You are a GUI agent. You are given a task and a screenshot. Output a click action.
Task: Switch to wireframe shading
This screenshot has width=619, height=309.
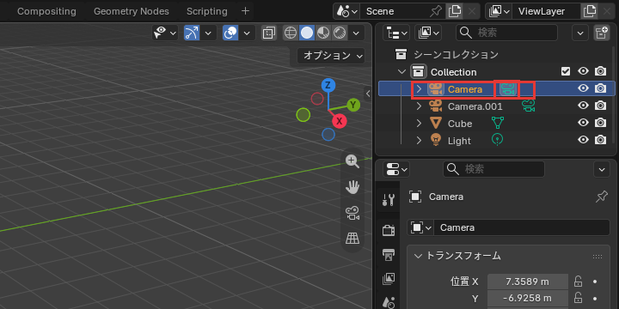291,33
